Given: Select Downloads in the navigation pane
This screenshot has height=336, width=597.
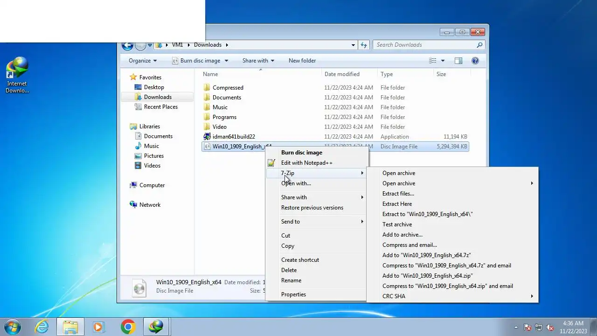Looking at the screenshot, I should 158,97.
